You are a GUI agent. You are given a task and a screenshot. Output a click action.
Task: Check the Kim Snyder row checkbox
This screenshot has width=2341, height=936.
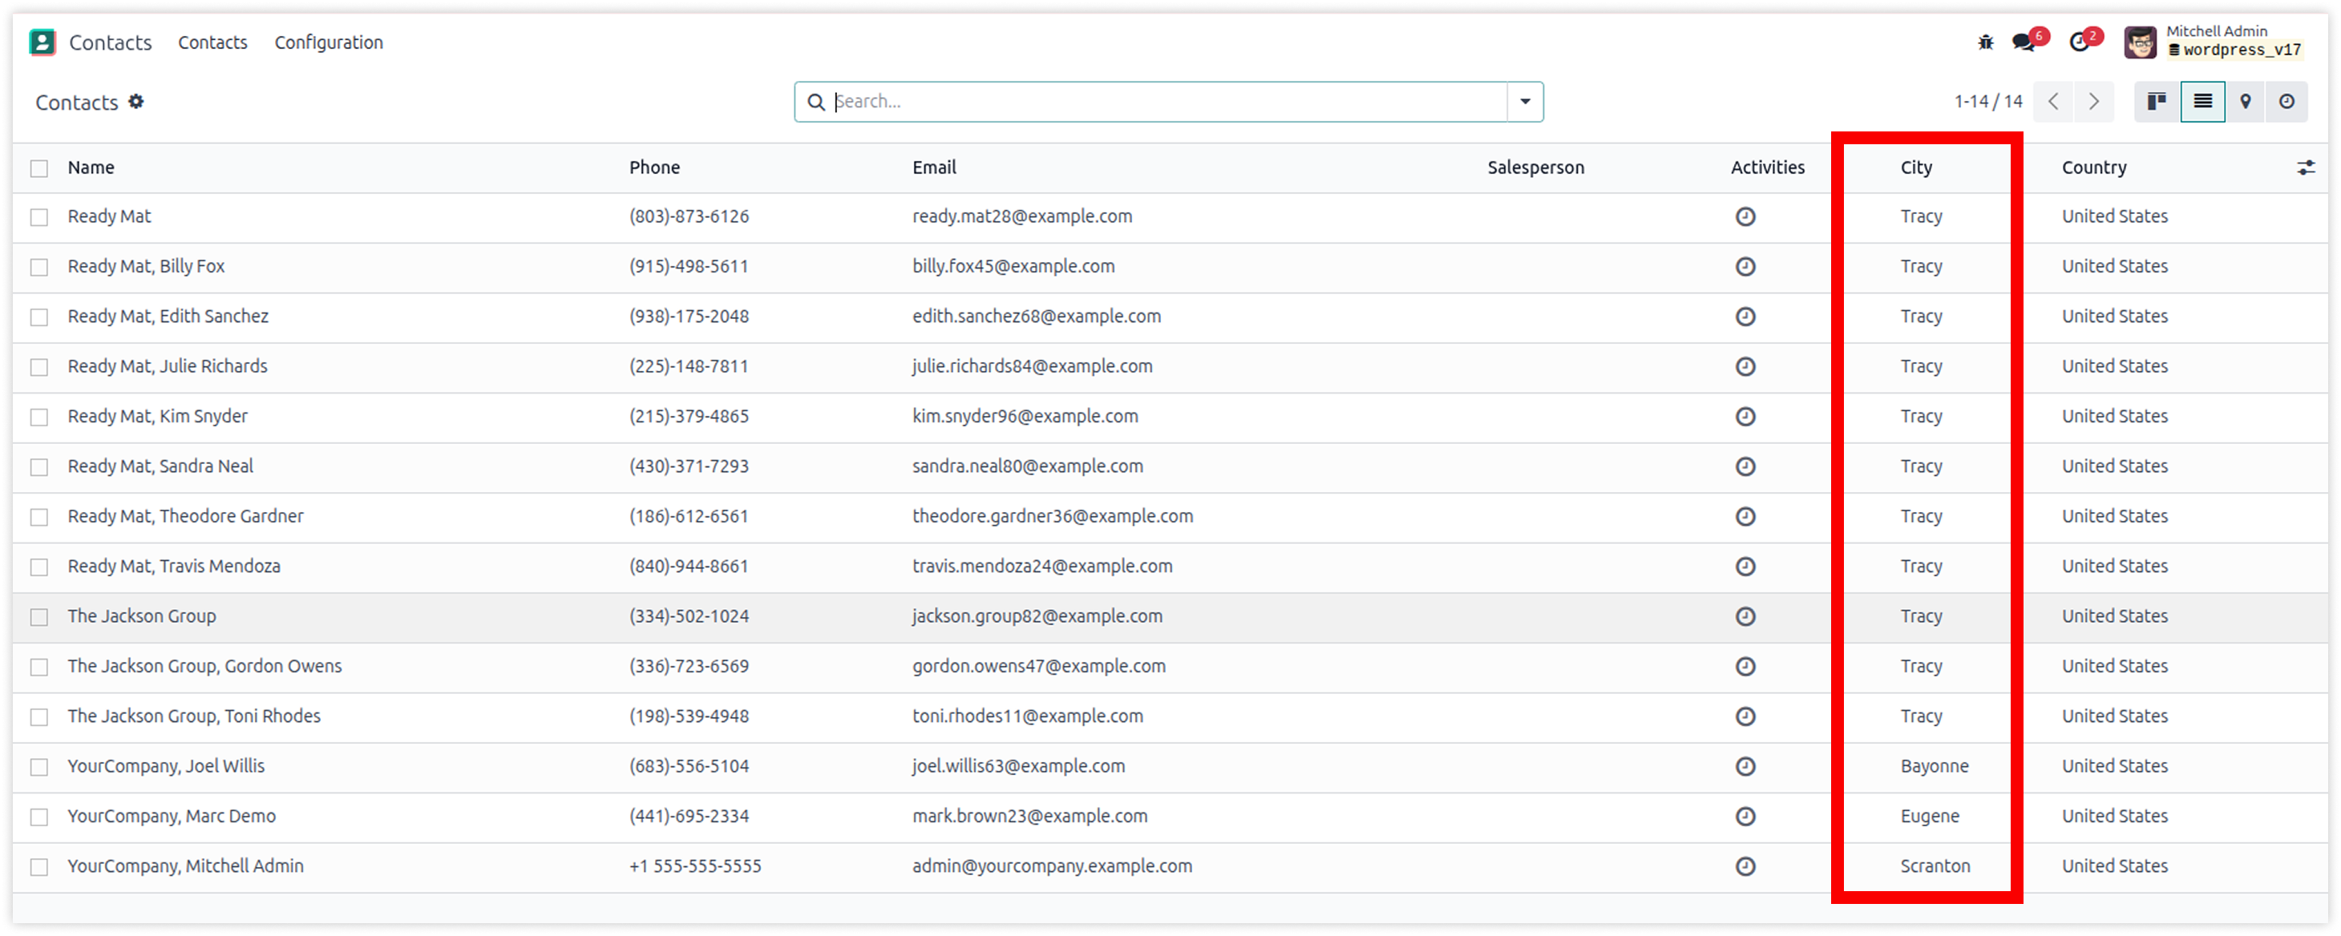39,417
